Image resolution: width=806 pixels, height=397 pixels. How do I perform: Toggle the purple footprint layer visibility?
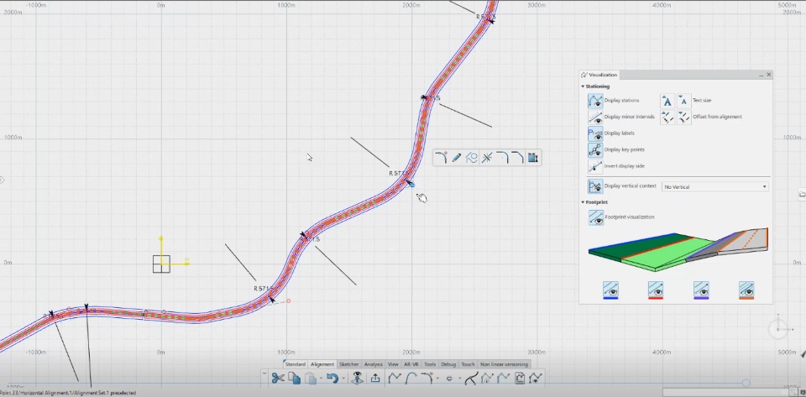701,290
